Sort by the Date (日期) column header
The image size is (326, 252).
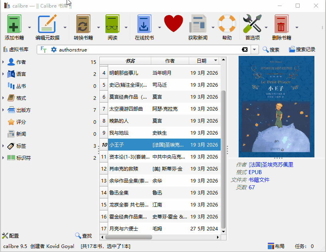205,61
